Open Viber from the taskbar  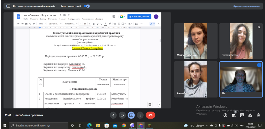132,126
